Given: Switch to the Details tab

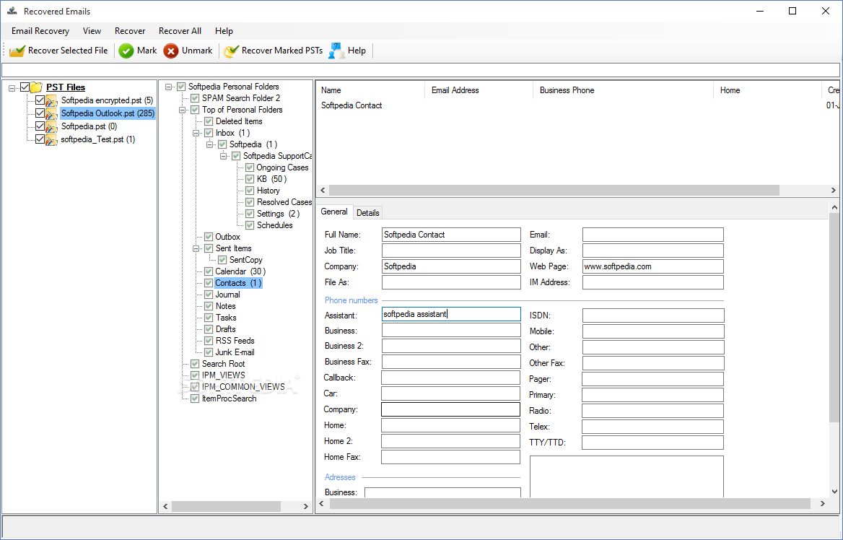Looking at the screenshot, I should (368, 213).
